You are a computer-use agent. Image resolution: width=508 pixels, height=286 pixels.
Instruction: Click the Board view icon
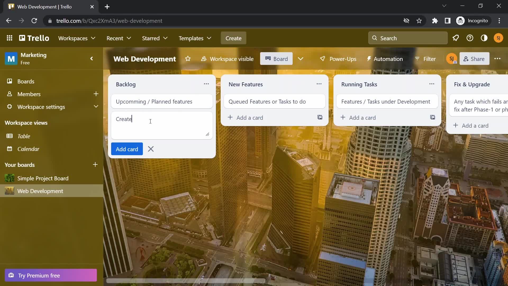click(x=269, y=59)
